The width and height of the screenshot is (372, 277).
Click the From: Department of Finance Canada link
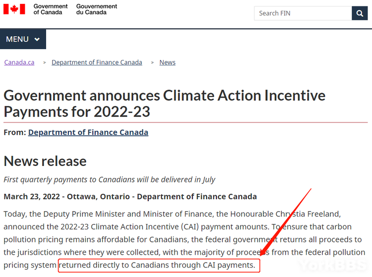pyautogui.click(x=88, y=132)
